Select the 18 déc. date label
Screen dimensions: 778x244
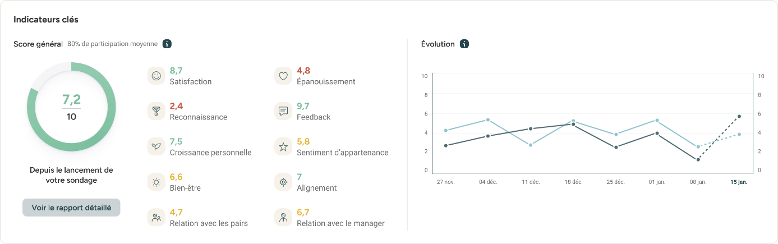[x=573, y=182]
